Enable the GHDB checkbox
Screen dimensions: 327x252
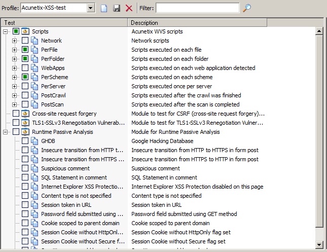click(x=25, y=141)
